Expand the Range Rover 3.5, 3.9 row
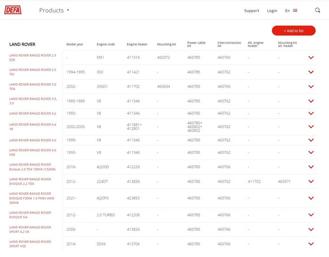329x257 pixels. click(311, 101)
